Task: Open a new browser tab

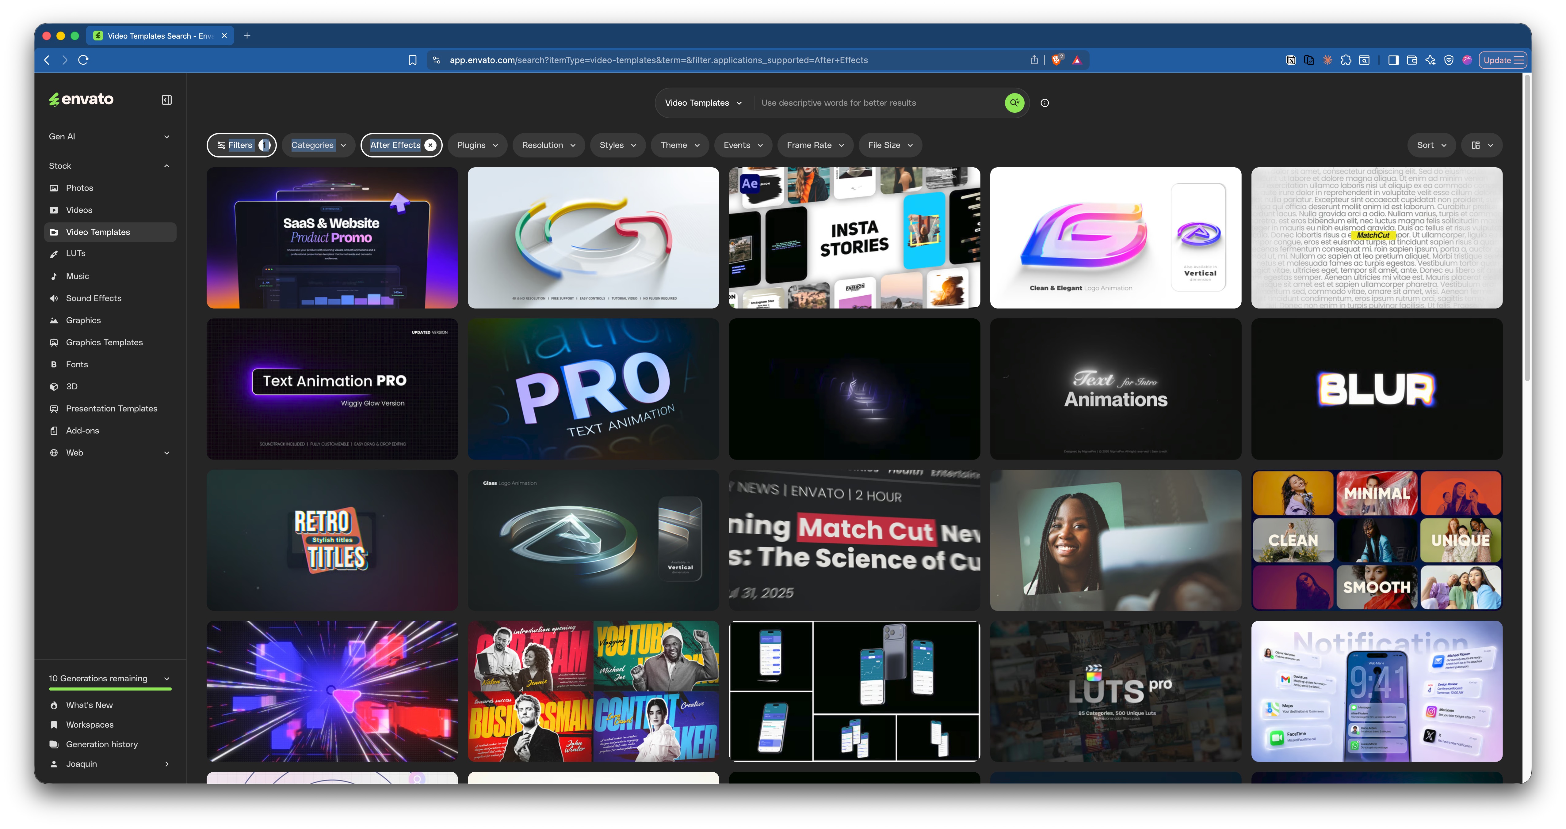Action: tap(247, 36)
